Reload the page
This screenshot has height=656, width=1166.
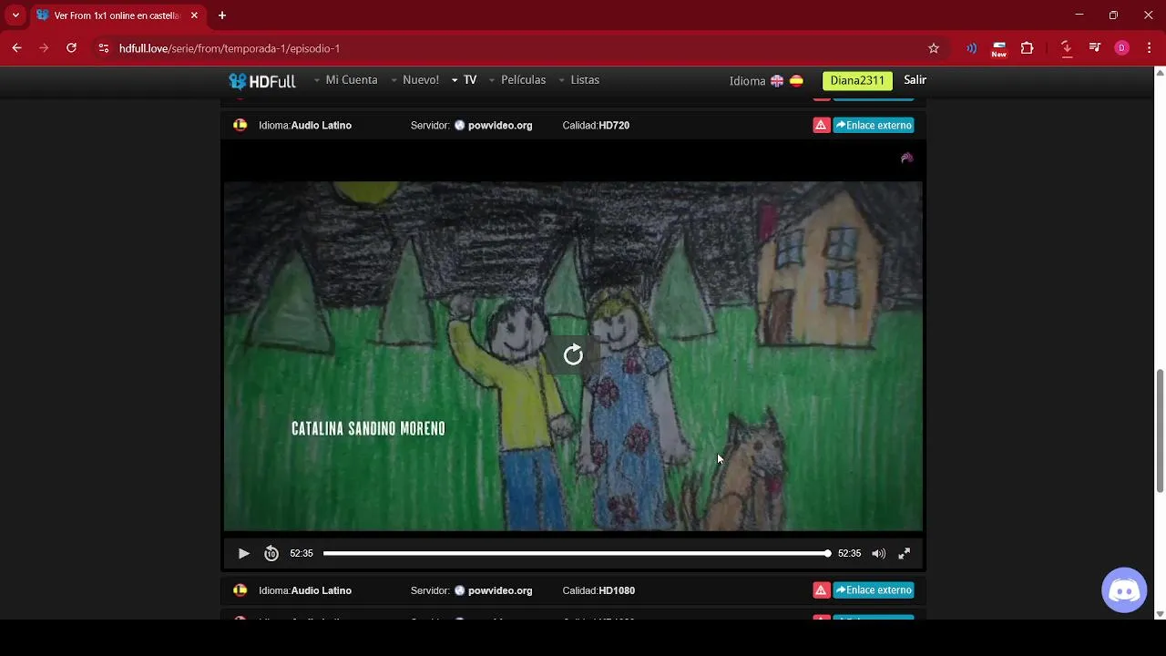click(x=71, y=48)
